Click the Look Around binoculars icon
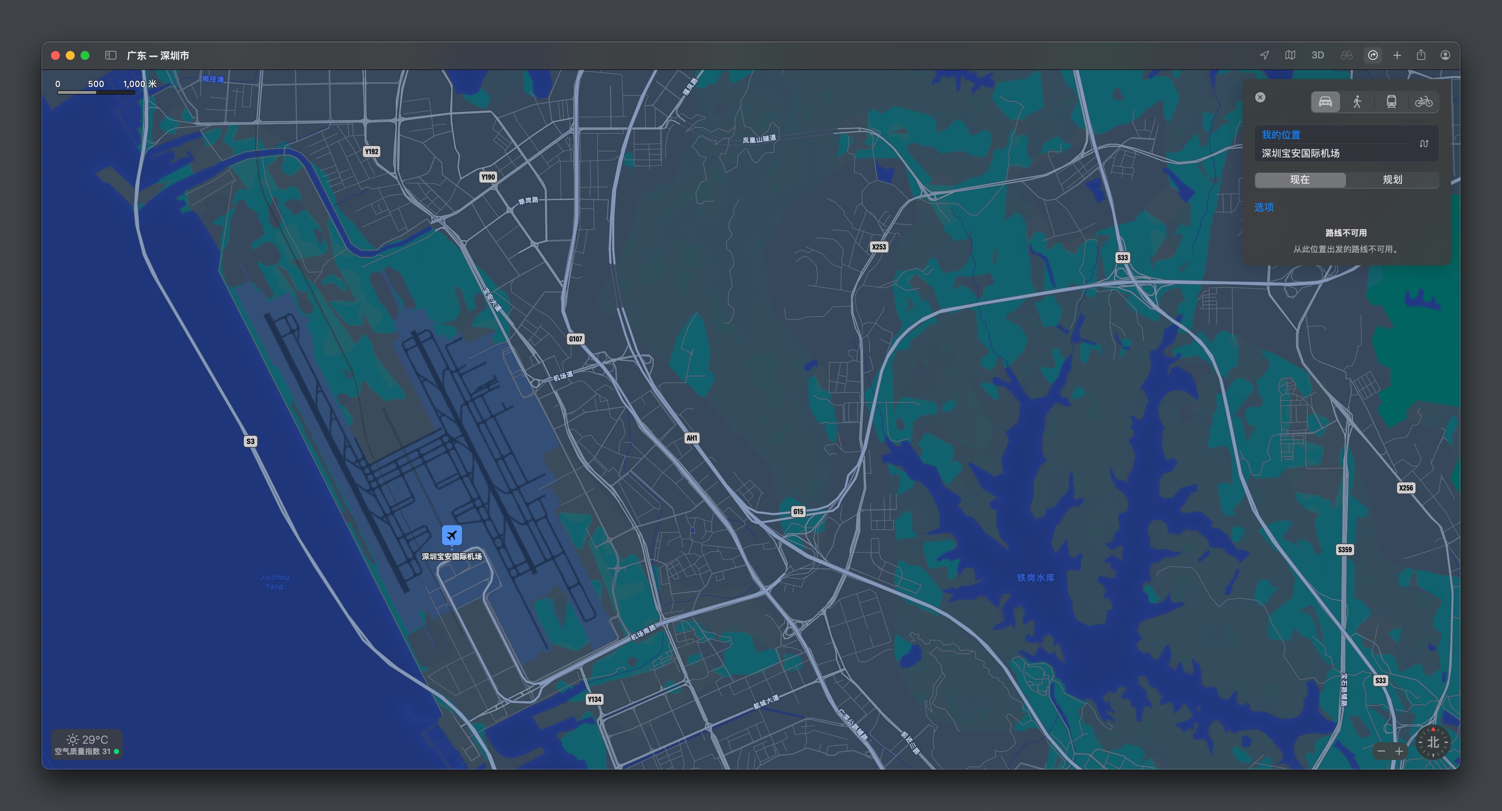Viewport: 1502px width, 811px height. 1346,55
